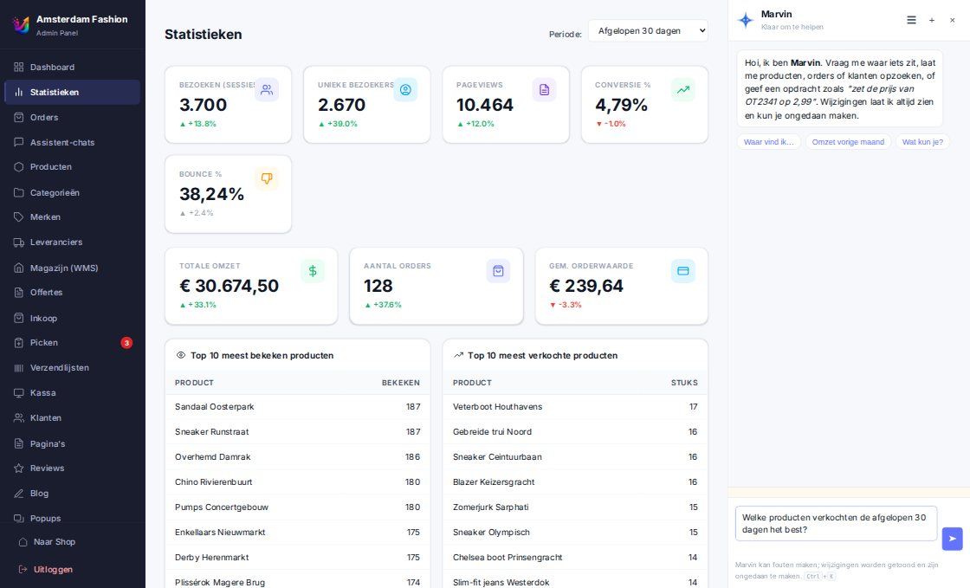Screen dimensions: 970x588
Task: Click the visitors icon on Bezoeken card
Action: point(267,90)
